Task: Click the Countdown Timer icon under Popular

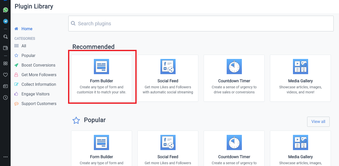Action: tap(234, 142)
